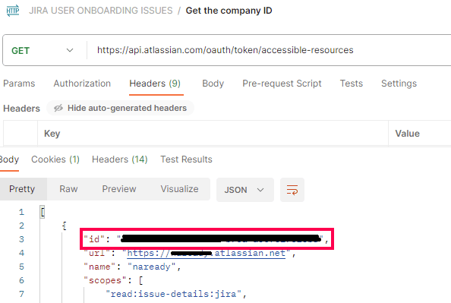Click the HTTP request icon
Image resolution: width=451 pixels, height=303 pixels.
tap(13, 11)
